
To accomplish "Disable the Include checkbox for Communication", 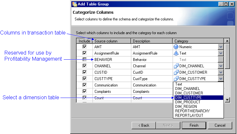I will pyautogui.click(x=85, y=85).
